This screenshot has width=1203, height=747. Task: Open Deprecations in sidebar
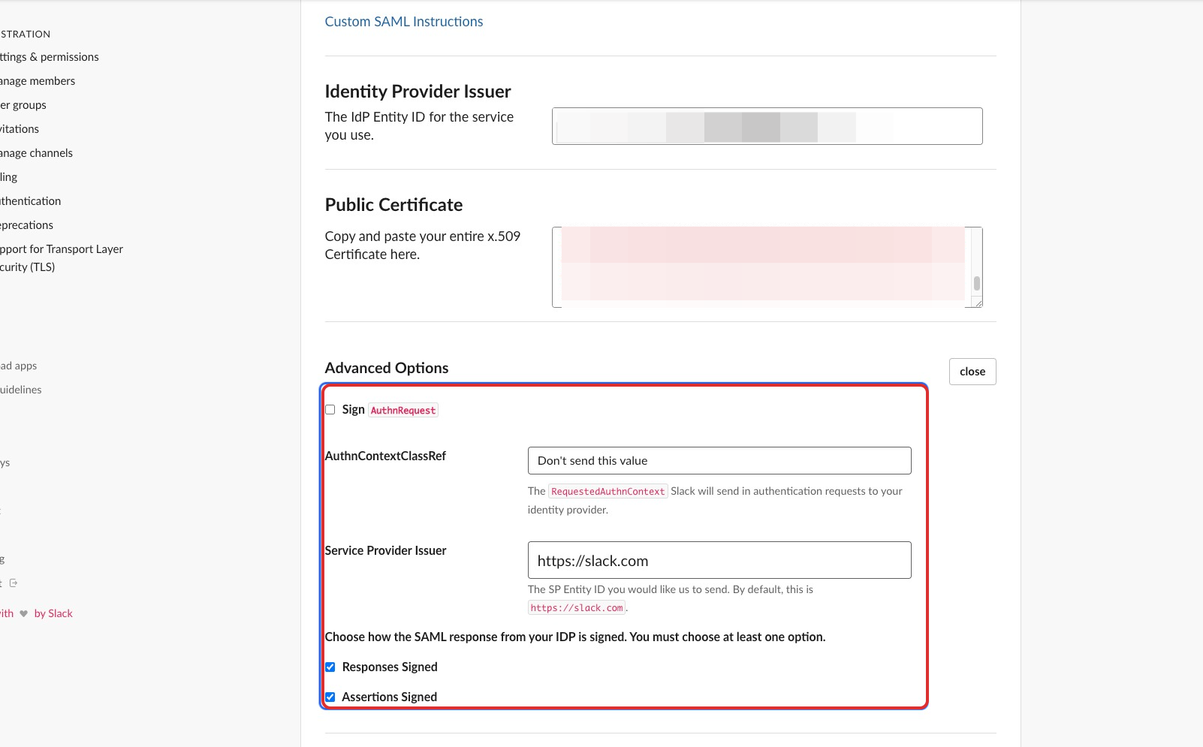(26, 225)
